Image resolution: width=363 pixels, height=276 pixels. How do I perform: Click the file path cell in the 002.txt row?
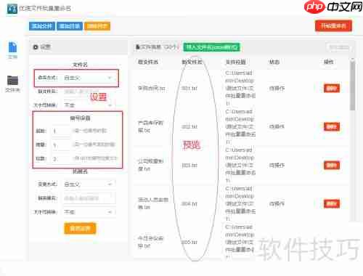[240, 126]
